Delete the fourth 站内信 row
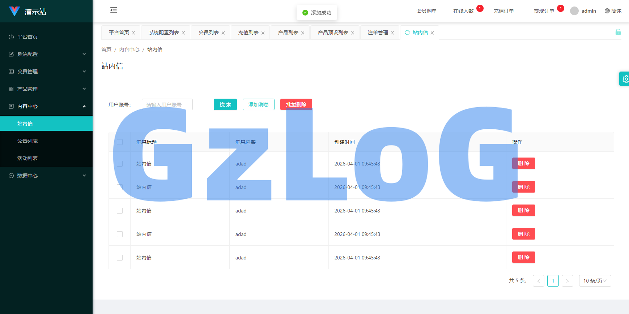Screen dimensions: 629x314 point(524,234)
